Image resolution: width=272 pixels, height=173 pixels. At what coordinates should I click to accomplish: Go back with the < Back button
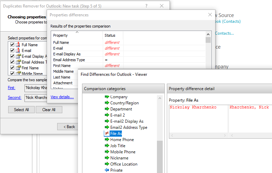point(68,127)
